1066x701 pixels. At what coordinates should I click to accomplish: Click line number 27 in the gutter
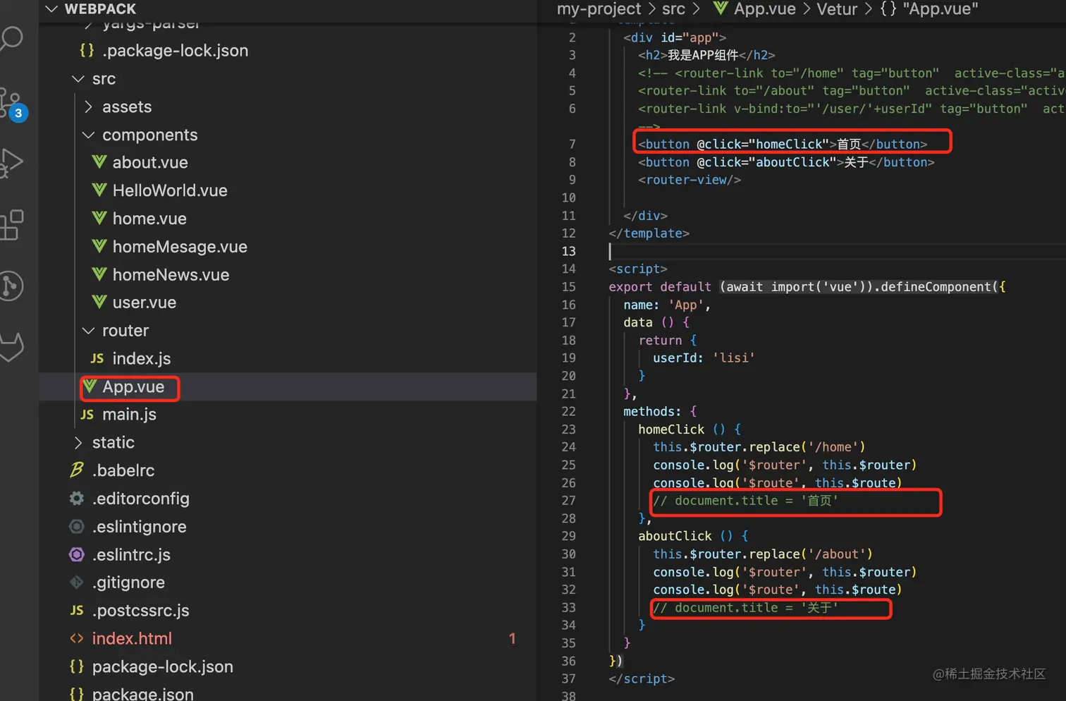tap(568, 501)
